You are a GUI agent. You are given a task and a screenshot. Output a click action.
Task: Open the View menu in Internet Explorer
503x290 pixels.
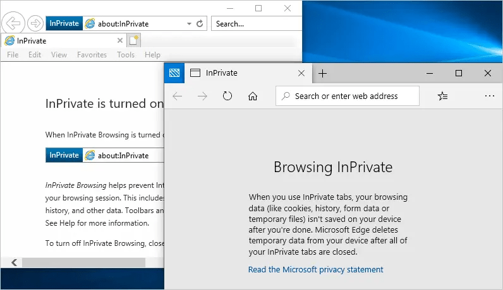59,55
